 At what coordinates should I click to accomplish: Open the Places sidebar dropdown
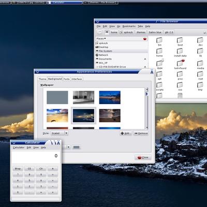click(x=101, y=39)
